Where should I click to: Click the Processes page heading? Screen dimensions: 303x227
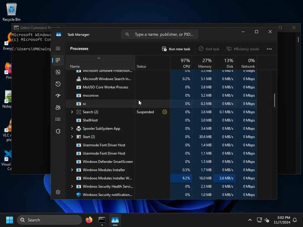(79, 48)
